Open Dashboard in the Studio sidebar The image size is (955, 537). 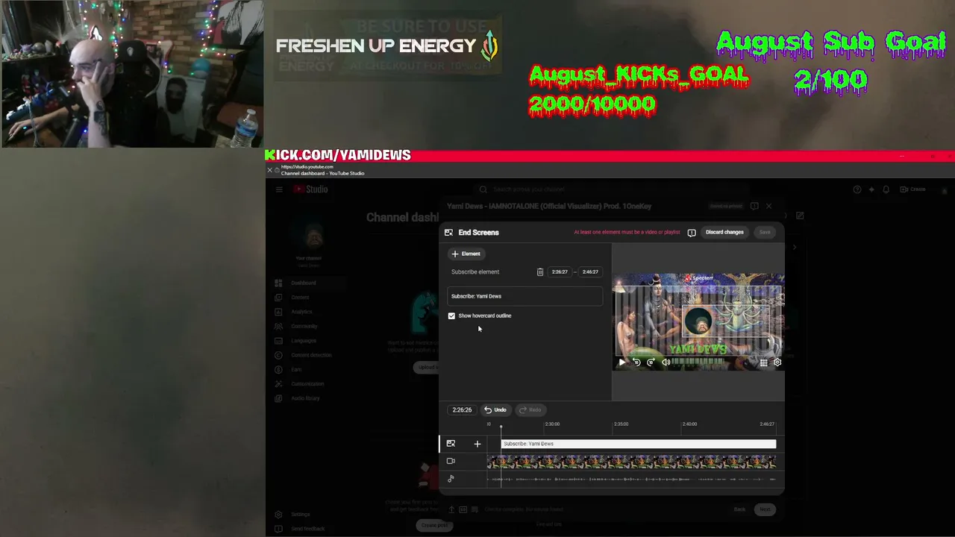click(304, 283)
